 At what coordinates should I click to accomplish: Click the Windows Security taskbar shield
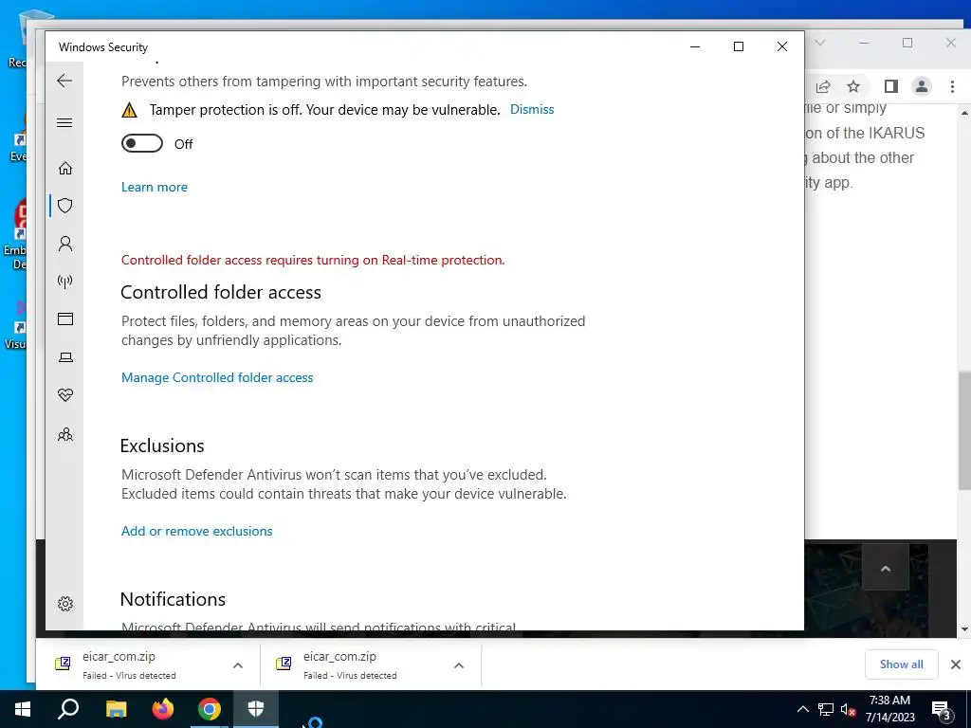(256, 709)
